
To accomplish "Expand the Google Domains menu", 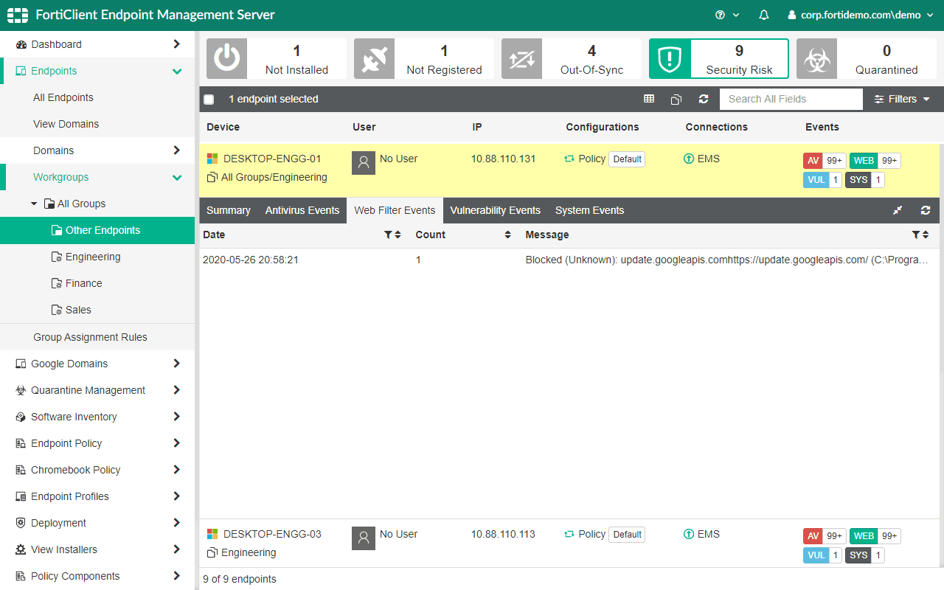I will [x=176, y=364].
